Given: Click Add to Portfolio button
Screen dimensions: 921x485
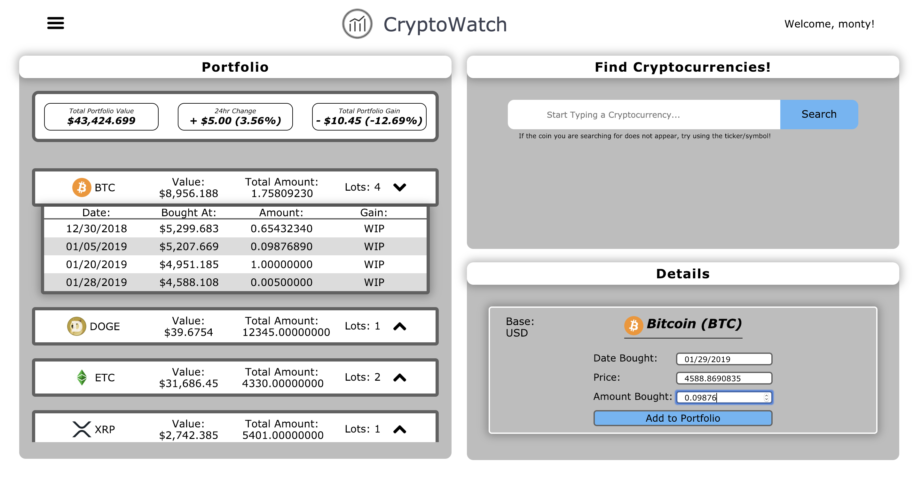Looking at the screenshot, I should pos(682,418).
